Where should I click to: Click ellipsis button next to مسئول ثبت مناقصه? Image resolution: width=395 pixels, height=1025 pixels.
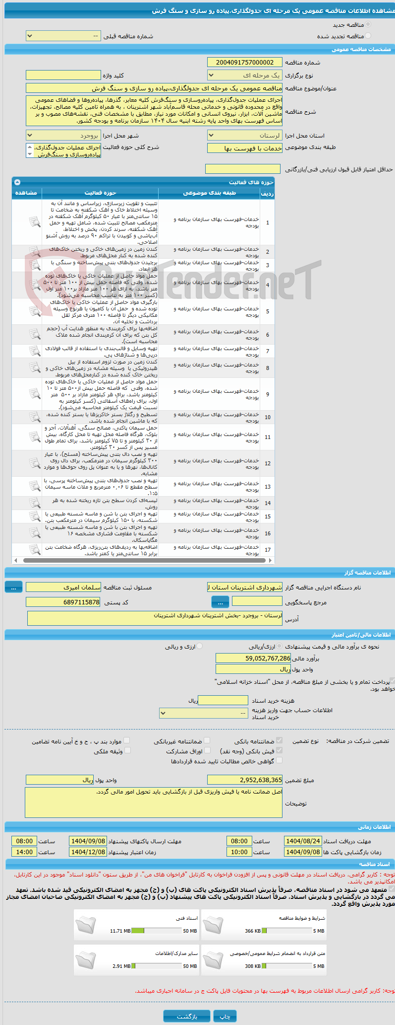tap(13, 586)
